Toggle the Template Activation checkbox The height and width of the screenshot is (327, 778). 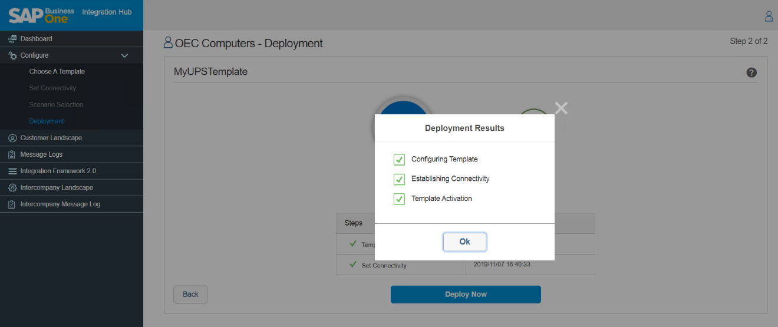pos(399,199)
